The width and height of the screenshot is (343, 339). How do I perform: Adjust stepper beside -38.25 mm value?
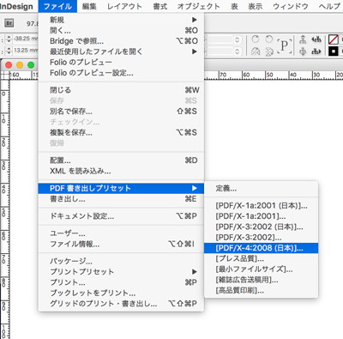point(9,39)
